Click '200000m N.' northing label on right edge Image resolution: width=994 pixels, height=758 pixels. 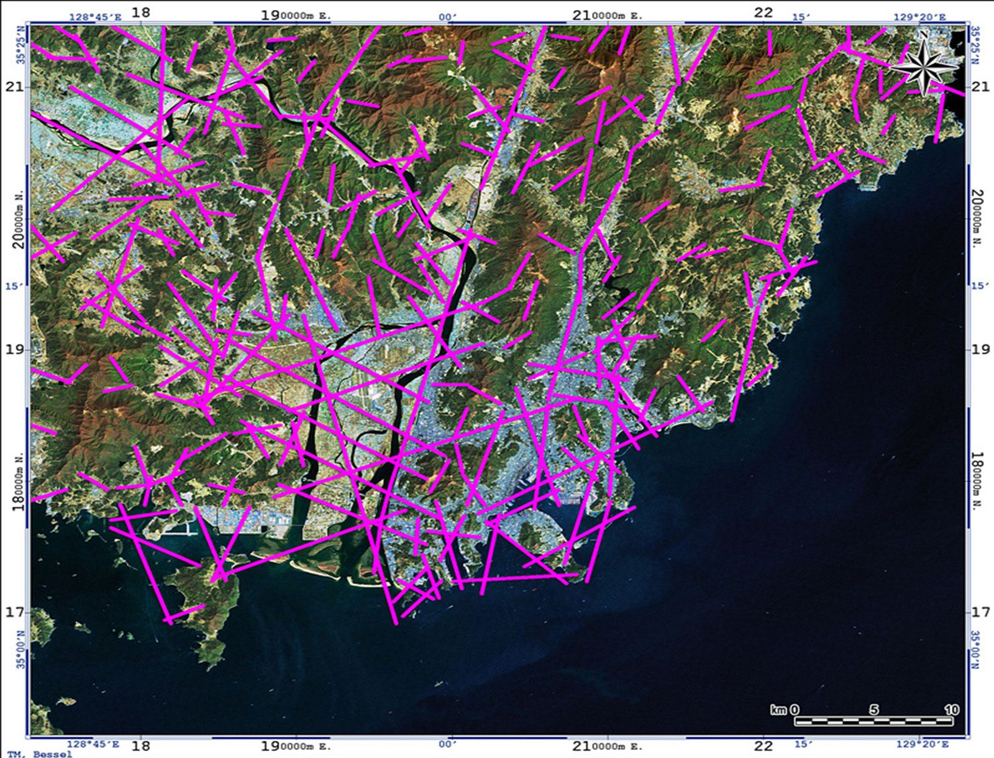977,219
